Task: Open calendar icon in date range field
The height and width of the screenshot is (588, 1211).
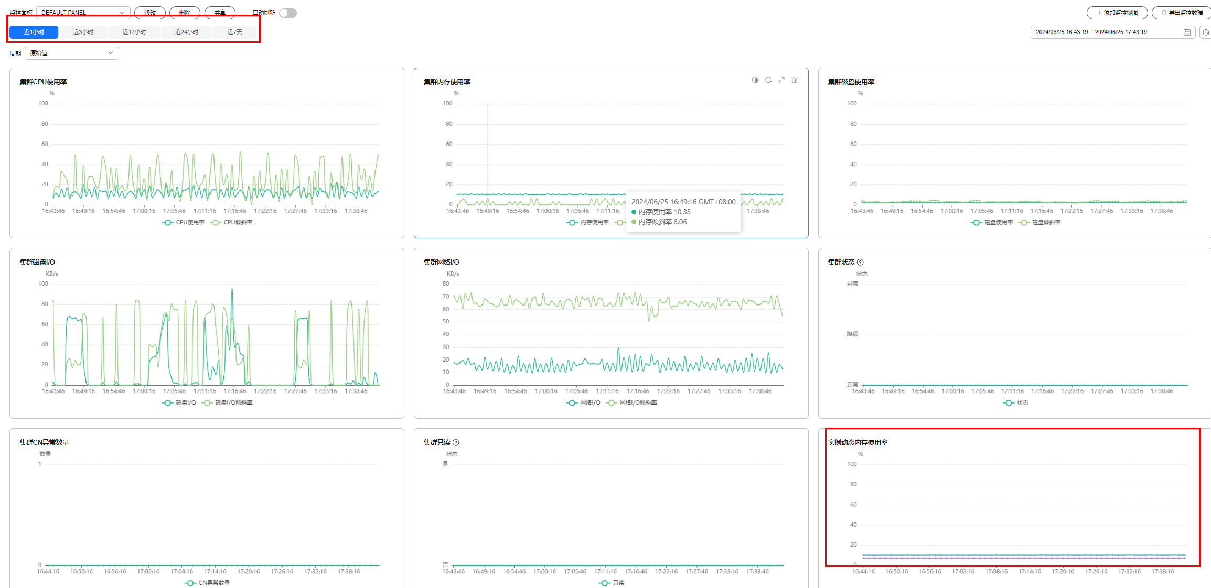Action: [x=1187, y=32]
